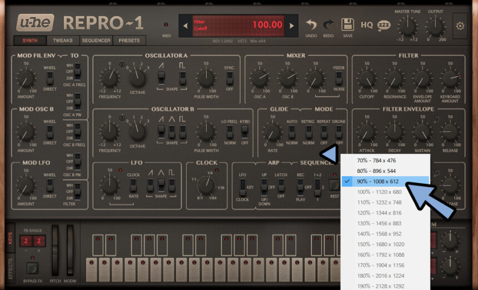478x290 pixels.
Task: Click the Master Tune knob
Action: coord(407,27)
